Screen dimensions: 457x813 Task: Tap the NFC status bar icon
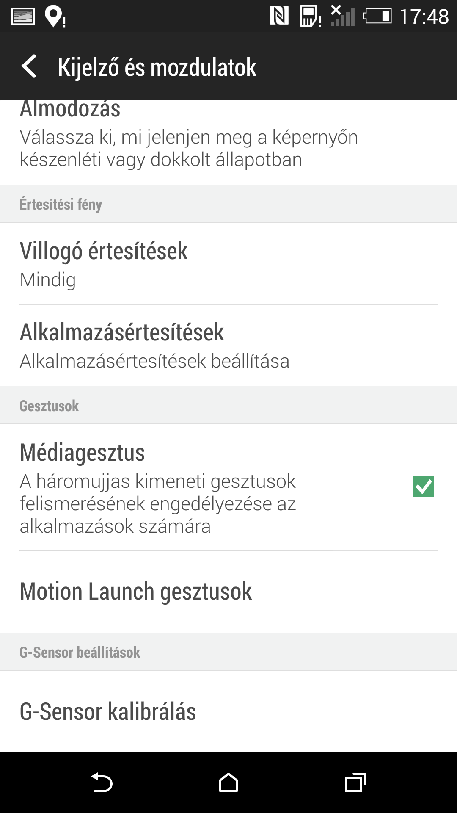coord(279,16)
